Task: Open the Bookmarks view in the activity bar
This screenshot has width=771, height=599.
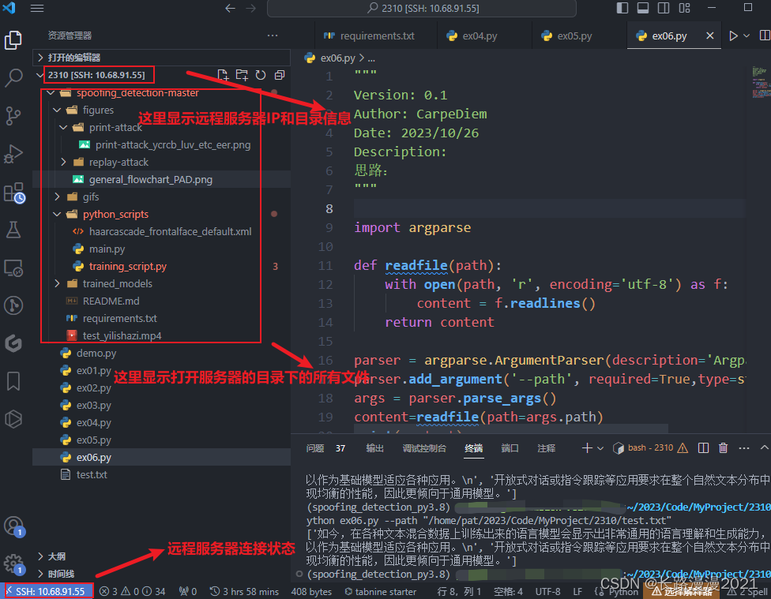Action: (13, 381)
